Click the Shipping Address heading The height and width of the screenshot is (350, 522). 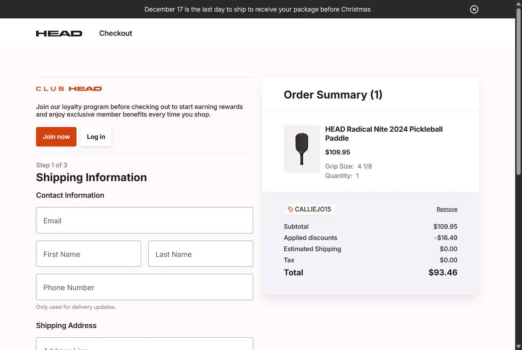click(66, 325)
